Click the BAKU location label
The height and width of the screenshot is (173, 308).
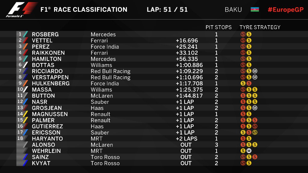[x=233, y=10]
